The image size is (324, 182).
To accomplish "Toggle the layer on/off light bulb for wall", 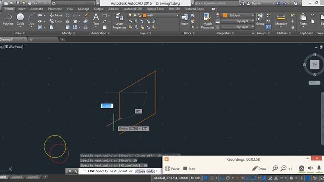I will tap(130, 15).
